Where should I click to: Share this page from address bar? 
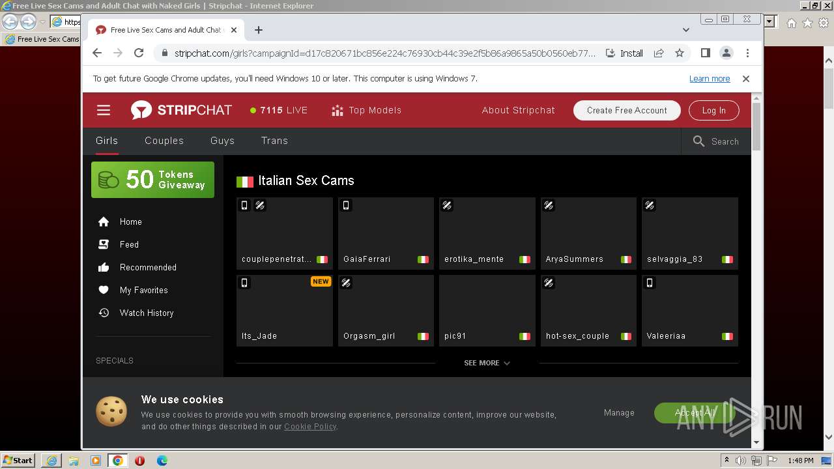pyautogui.click(x=659, y=53)
